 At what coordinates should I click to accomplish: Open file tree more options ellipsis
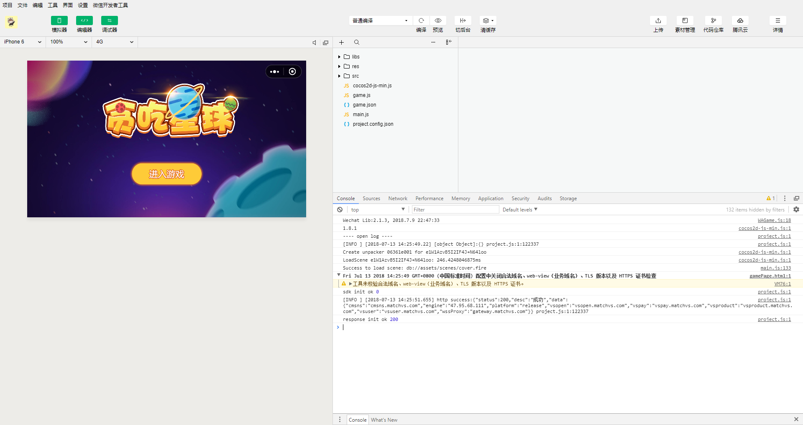(433, 42)
